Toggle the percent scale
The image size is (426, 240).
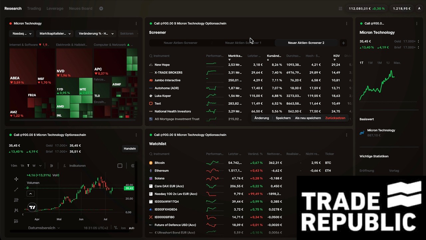coord(115,228)
